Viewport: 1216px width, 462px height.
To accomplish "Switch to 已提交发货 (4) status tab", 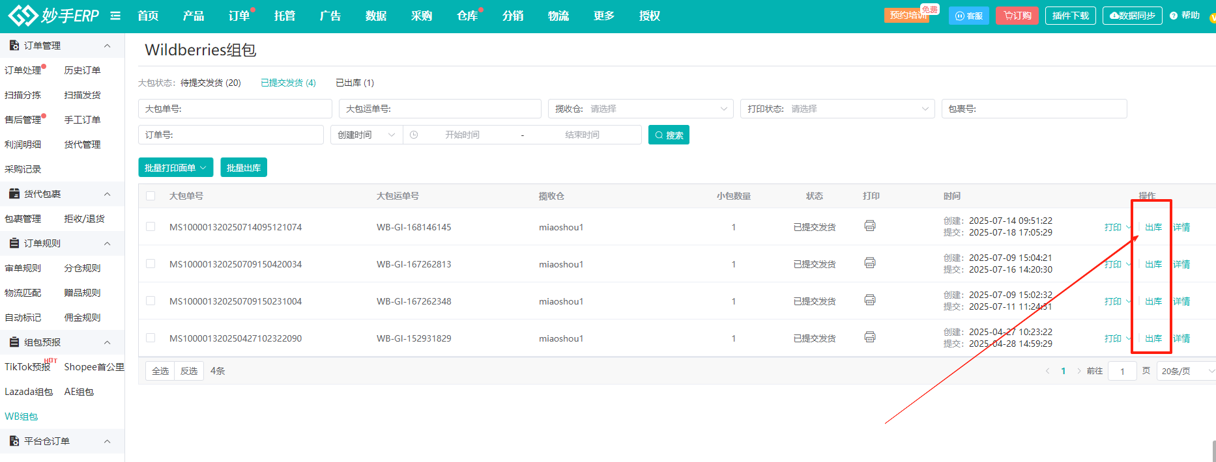I will tap(288, 83).
